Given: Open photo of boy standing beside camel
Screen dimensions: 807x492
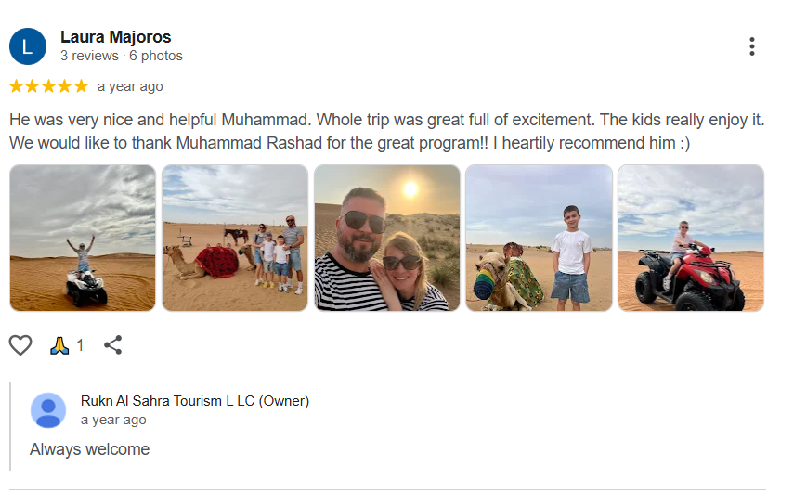Looking at the screenshot, I should point(539,238).
